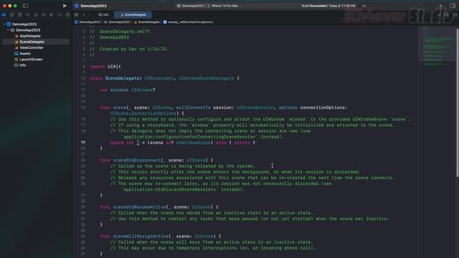
Task: Click the minimap code overview
Action: [436, 47]
